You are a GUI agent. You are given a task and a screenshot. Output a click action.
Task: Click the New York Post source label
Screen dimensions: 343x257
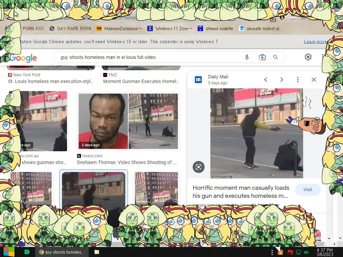pyautogui.click(x=27, y=75)
